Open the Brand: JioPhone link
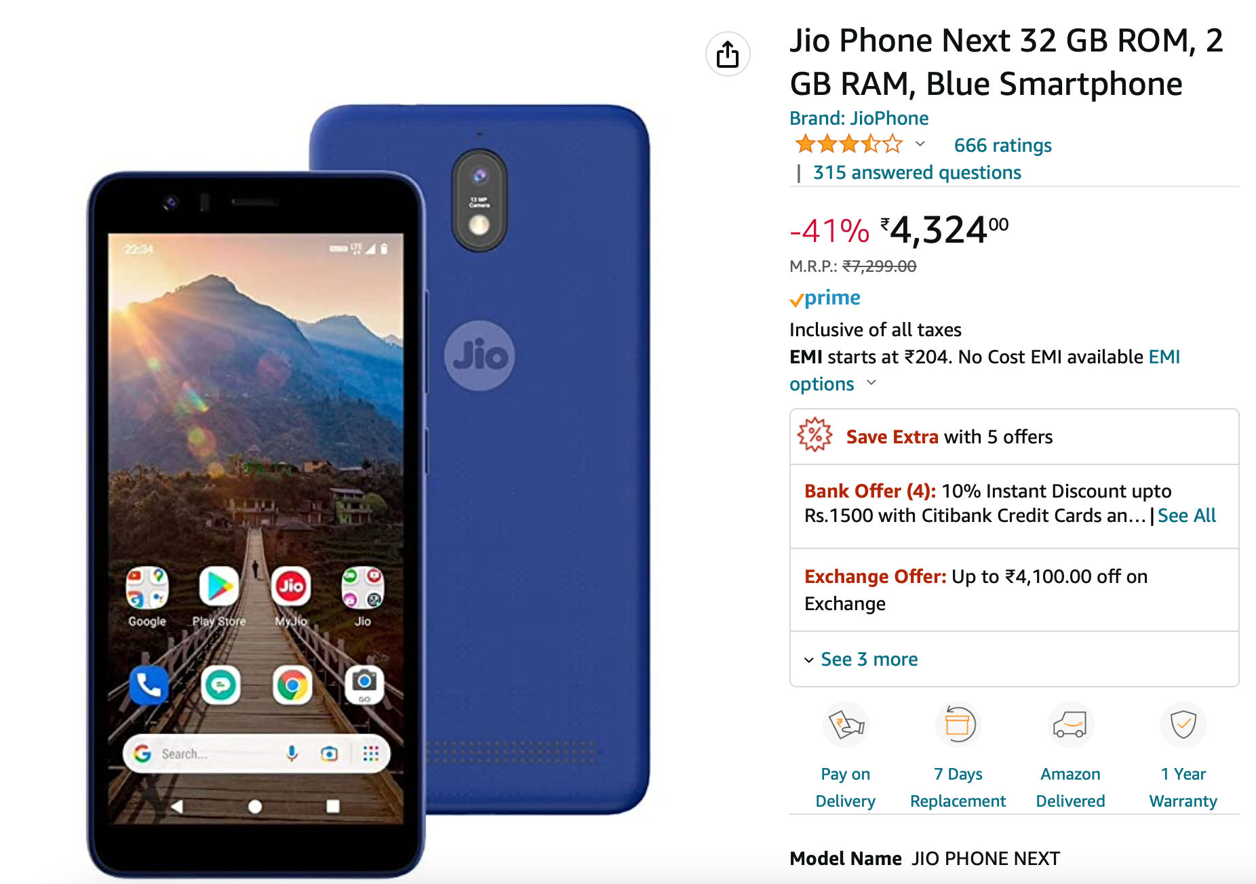The width and height of the screenshot is (1256, 884). 859,118
